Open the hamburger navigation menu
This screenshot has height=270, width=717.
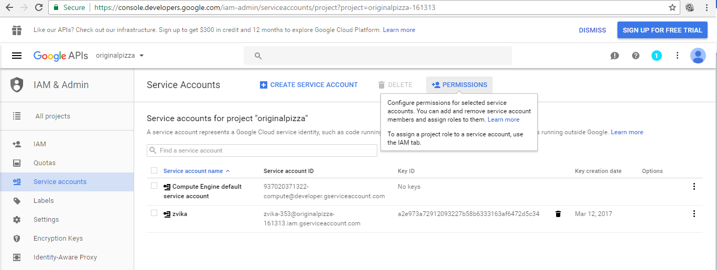pyautogui.click(x=17, y=56)
